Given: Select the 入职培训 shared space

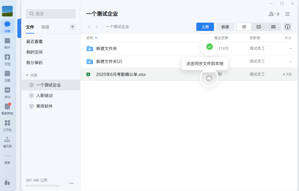Looking at the screenshot, I should point(51,95).
